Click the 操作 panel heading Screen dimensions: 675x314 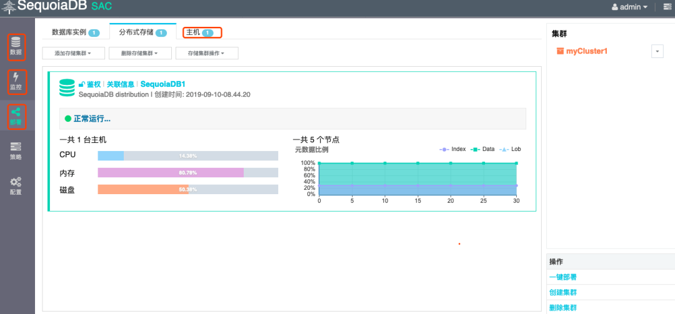[556, 262]
